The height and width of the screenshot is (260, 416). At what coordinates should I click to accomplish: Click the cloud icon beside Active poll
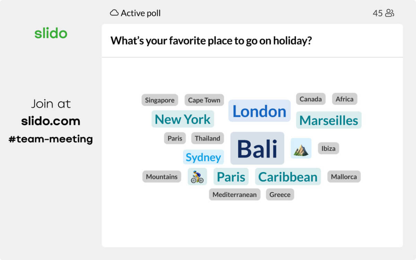tap(114, 13)
